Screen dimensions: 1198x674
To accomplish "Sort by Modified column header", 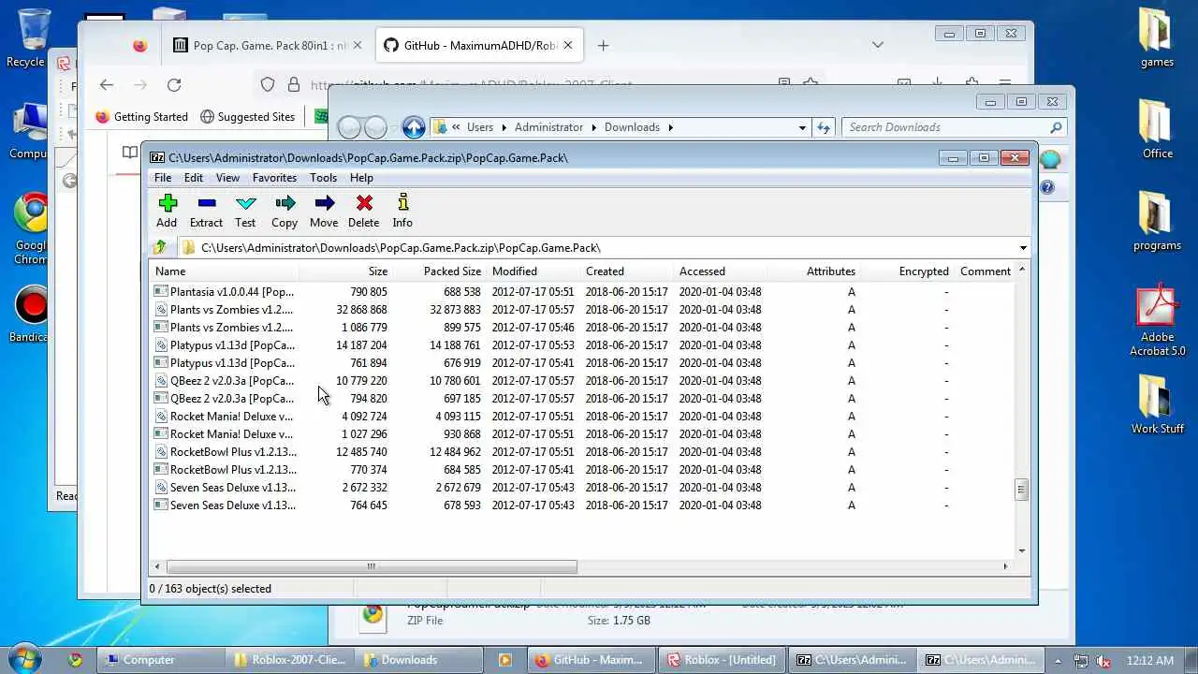I will click(533, 271).
